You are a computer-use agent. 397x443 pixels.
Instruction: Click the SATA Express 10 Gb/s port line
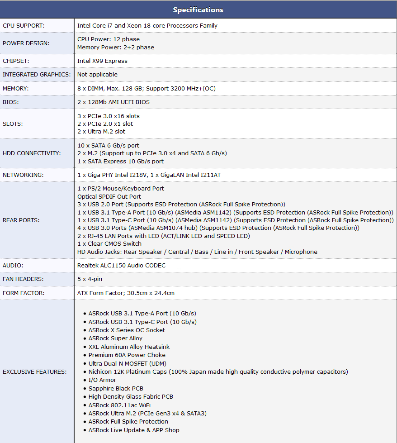click(x=121, y=162)
